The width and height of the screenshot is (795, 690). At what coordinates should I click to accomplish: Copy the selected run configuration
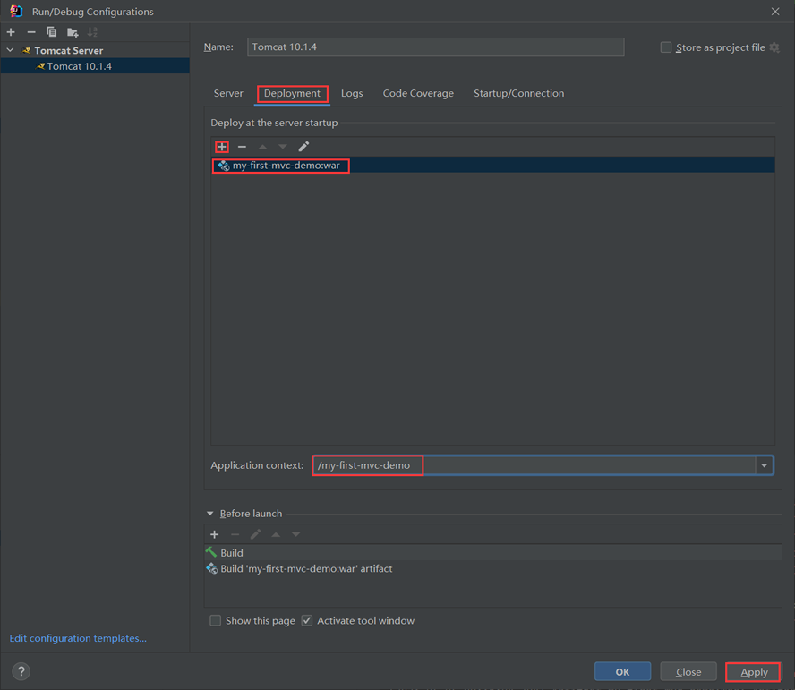click(x=51, y=32)
